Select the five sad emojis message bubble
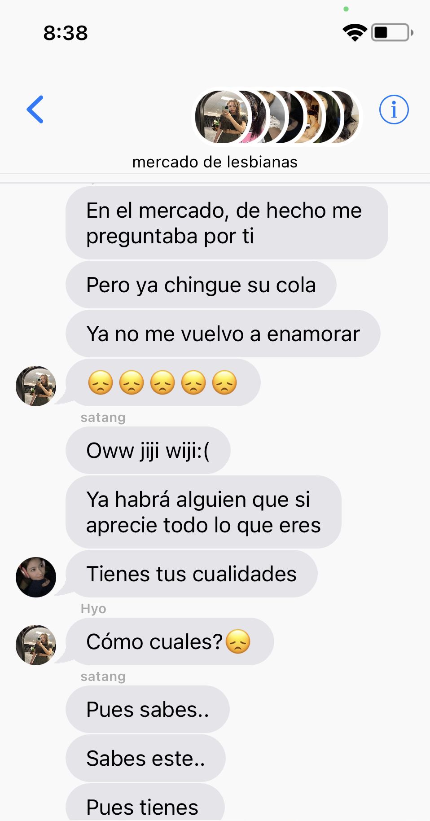The width and height of the screenshot is (430, 821). [x=163, y=383]
